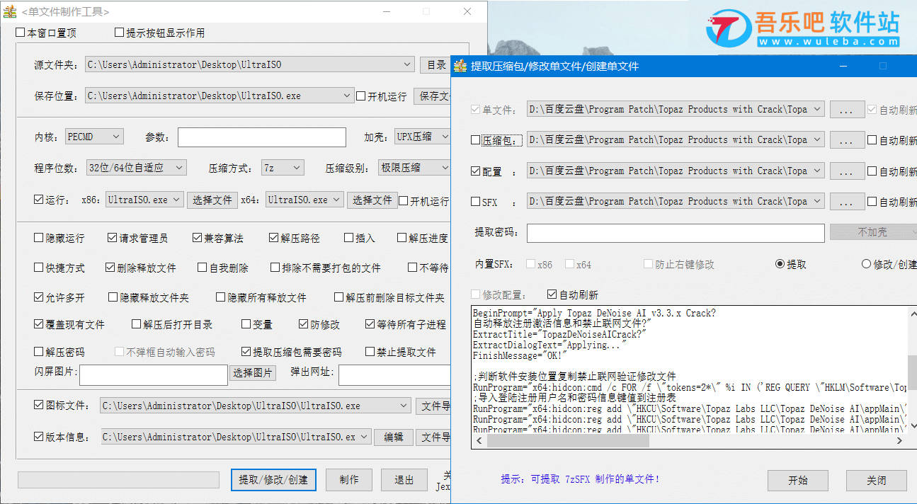
Task: Click the 关闭 button in extract window
Action: pos(877,480)
